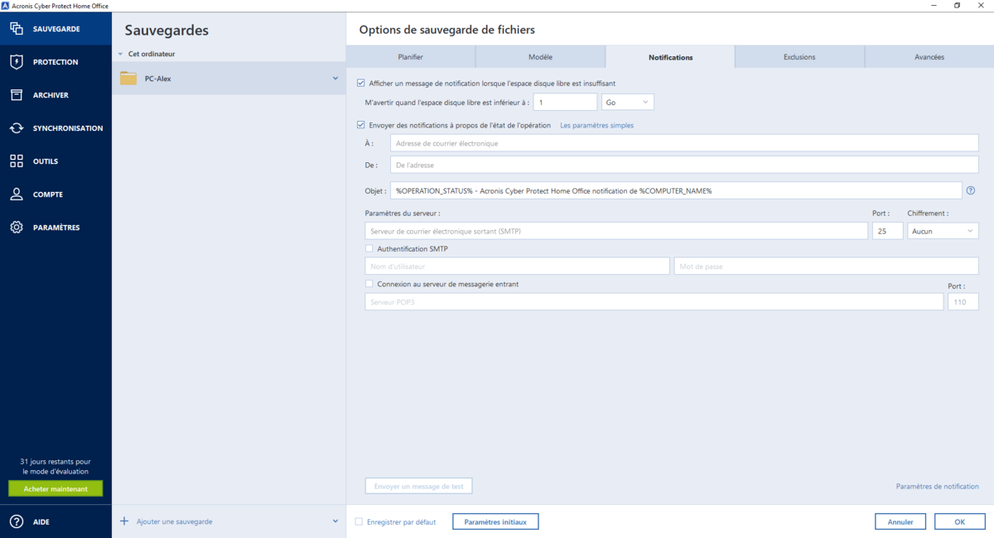Open the Compte person icon
Viewport: 994px width, 538px height.
pos(17,195)
